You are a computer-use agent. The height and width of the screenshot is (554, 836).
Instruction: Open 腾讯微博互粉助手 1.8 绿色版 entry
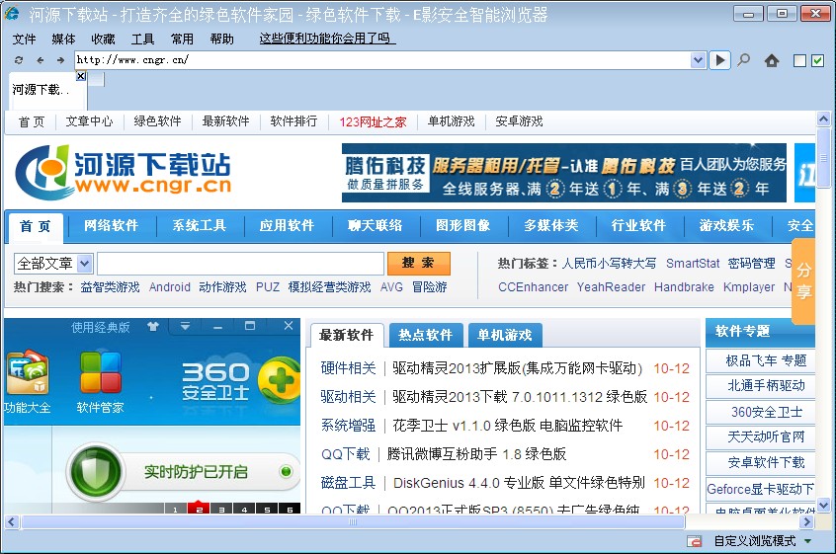click(x=476, y=454)
